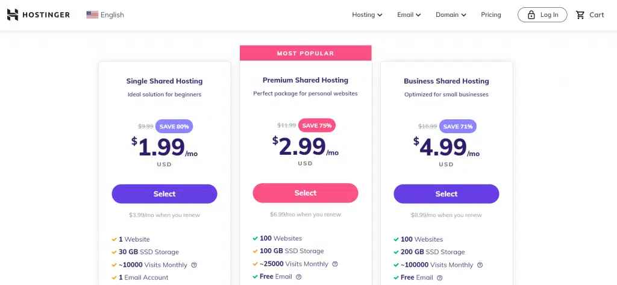Viewport: 617px width, 285px height.
Task: Select the Business Shared Hosting plan
Action: 446,193
